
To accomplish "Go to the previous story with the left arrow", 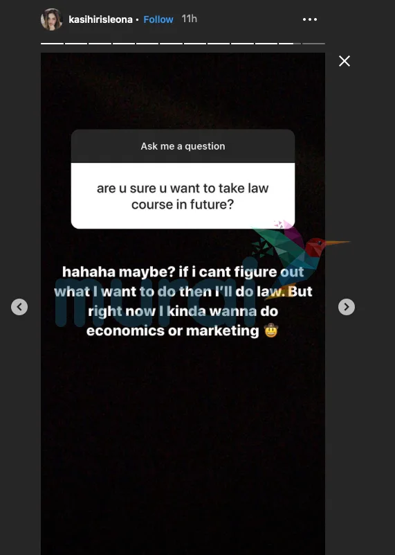I will 19,307.
